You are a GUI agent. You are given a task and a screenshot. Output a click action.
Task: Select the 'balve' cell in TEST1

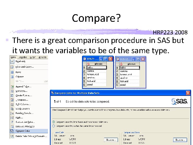[96, 67]
